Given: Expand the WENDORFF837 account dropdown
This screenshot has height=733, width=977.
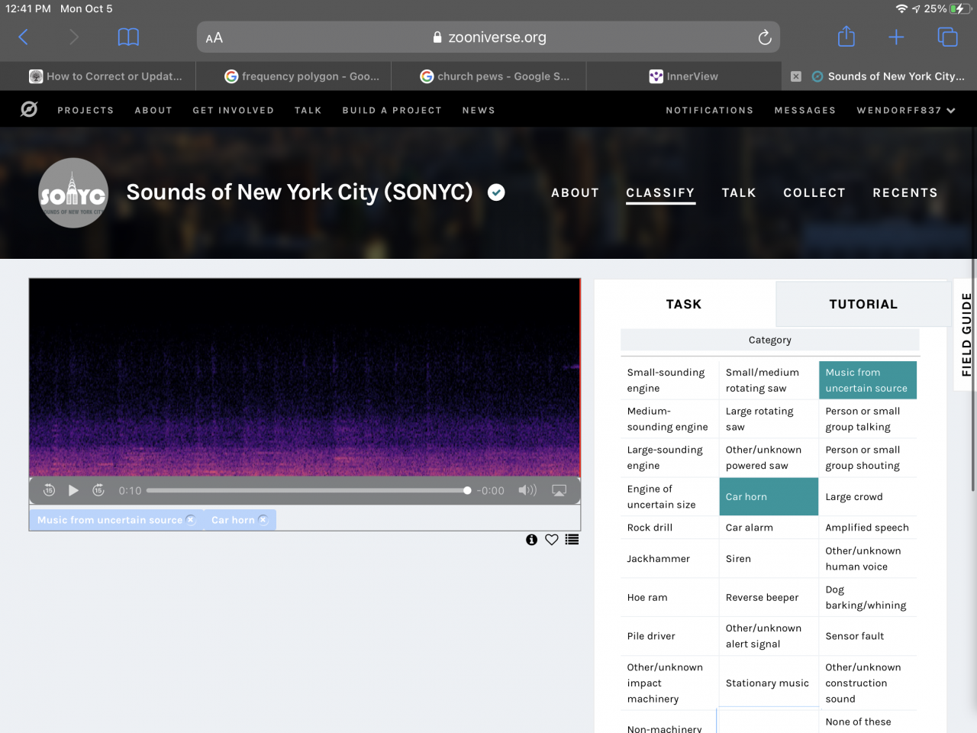Looking at the screenshot, I should 906,111.
